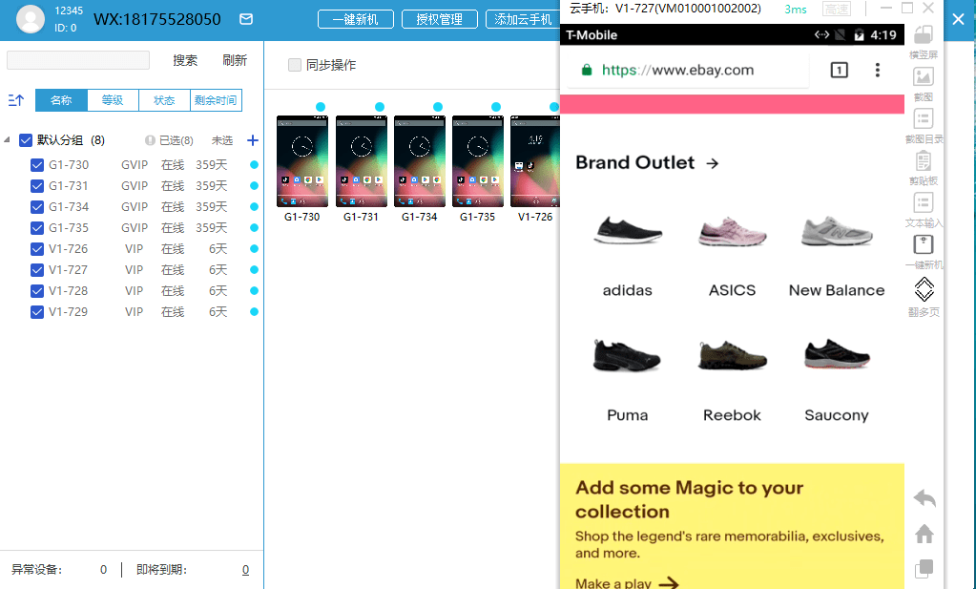Viewport: 976px width, 589px height.
Task: Click the user avatar icon
Action: [31, 19]
